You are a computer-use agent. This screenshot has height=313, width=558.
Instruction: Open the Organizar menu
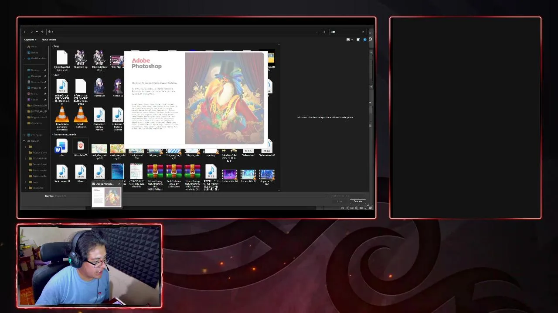(30, 40)
